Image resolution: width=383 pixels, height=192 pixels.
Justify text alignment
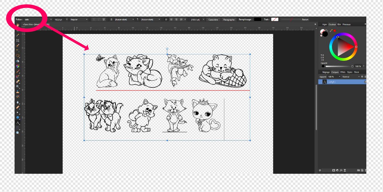(181, 19)
